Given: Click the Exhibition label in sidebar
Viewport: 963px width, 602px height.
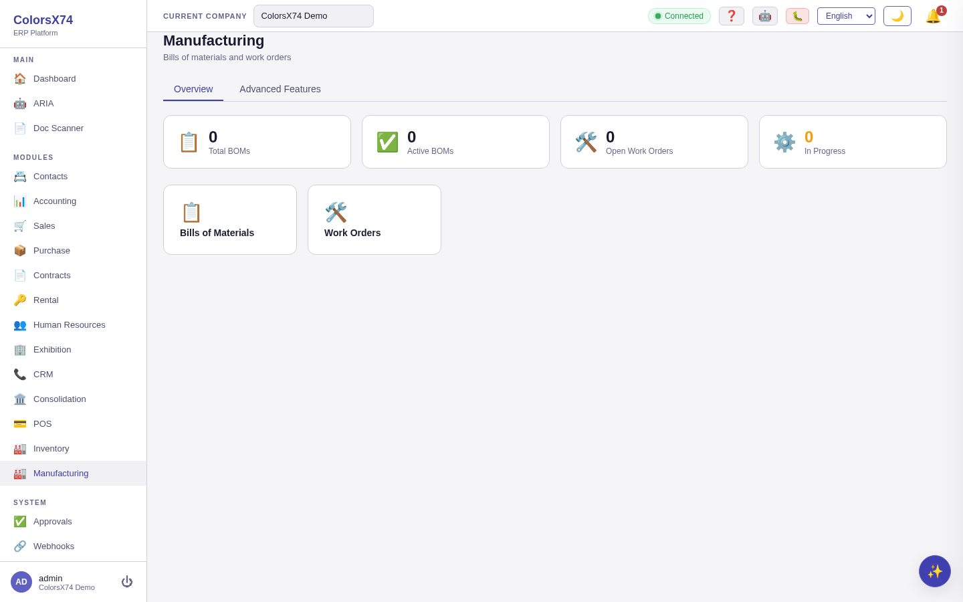Looking at the screenshot, I should [52, 349].
